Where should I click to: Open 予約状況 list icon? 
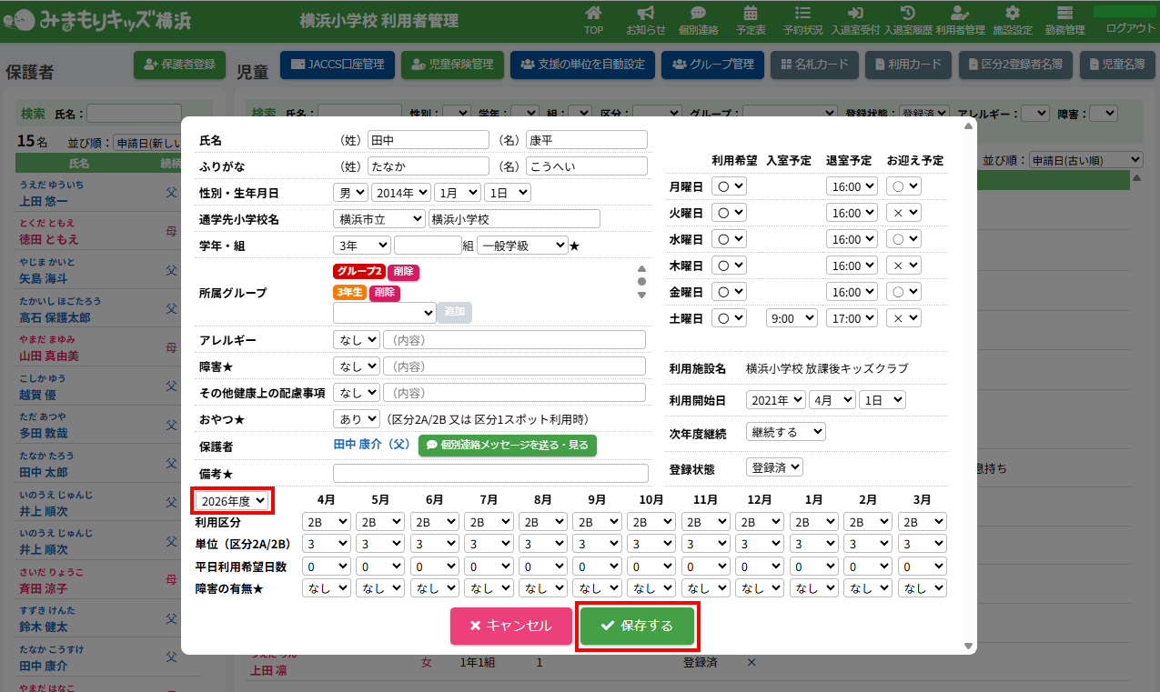coord(803,14)
